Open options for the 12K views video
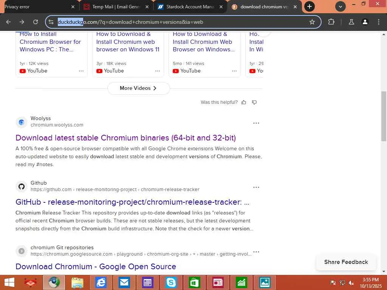 (x=81, y=71)
